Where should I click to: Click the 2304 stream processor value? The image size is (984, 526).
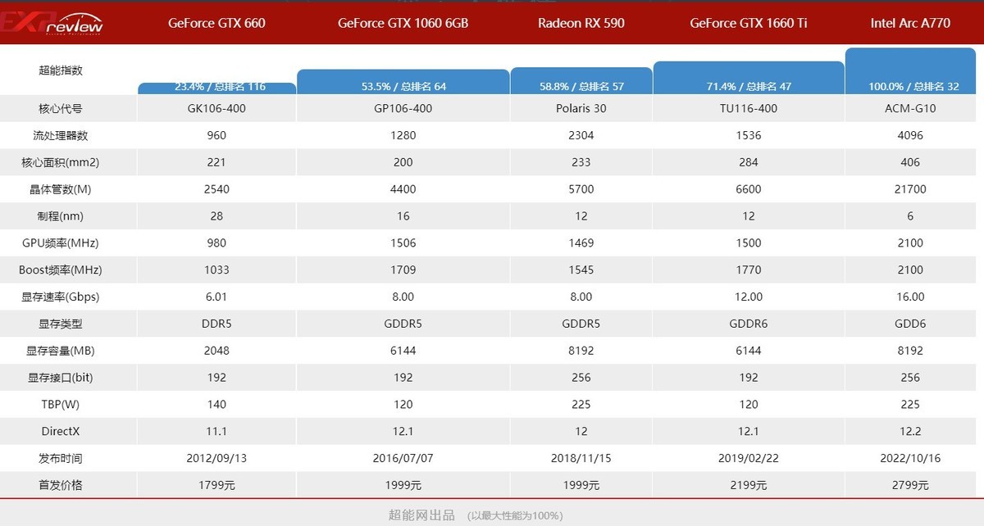581,135
